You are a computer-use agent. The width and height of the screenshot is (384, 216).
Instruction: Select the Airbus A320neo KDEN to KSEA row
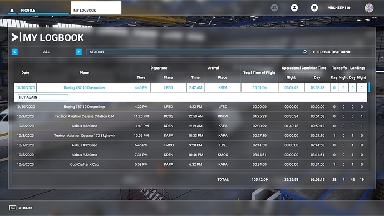click(190, 126)
